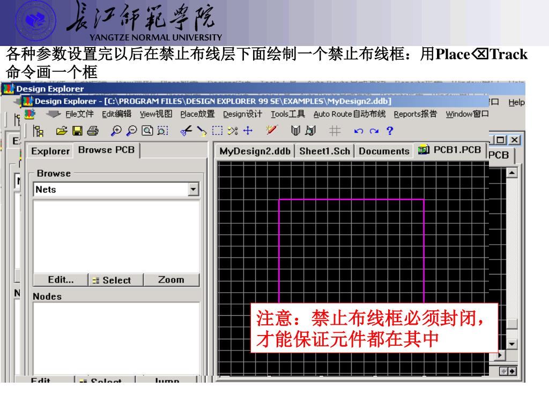Open the Place放置 menu
The image size is (549, 411).
[197, 114]
